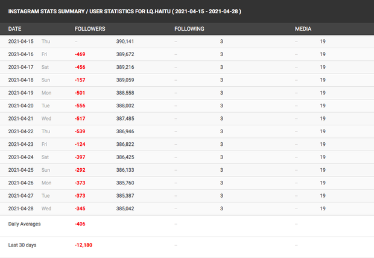374x258 pixels.
Task: Click the MEDIA column header
Action: pos(303,29)
